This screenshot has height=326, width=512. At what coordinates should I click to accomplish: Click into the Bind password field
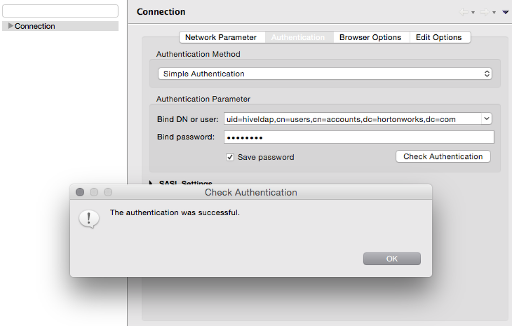[359, 137]
